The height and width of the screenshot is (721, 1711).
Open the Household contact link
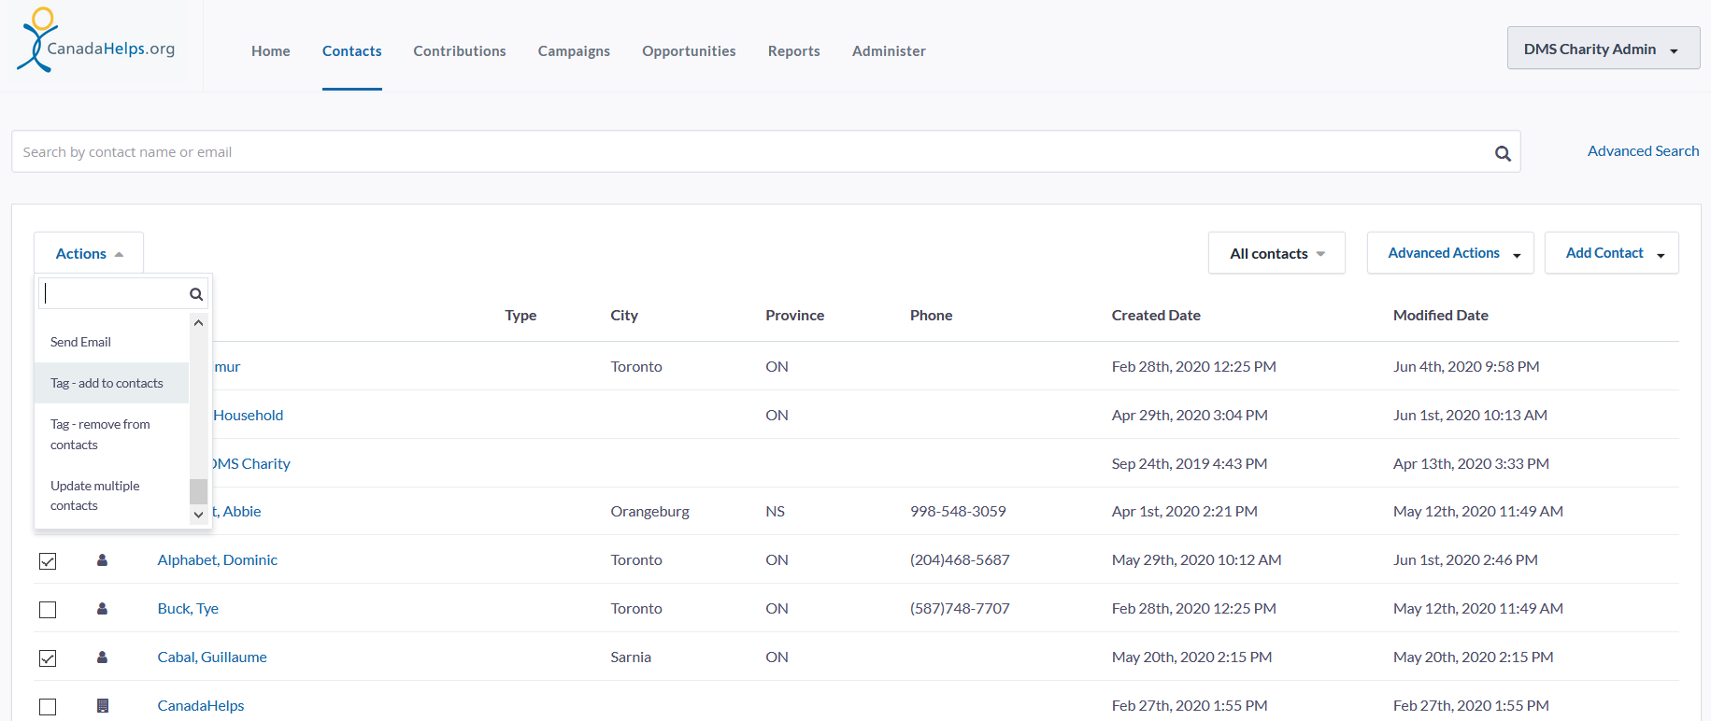pos(249,416)
